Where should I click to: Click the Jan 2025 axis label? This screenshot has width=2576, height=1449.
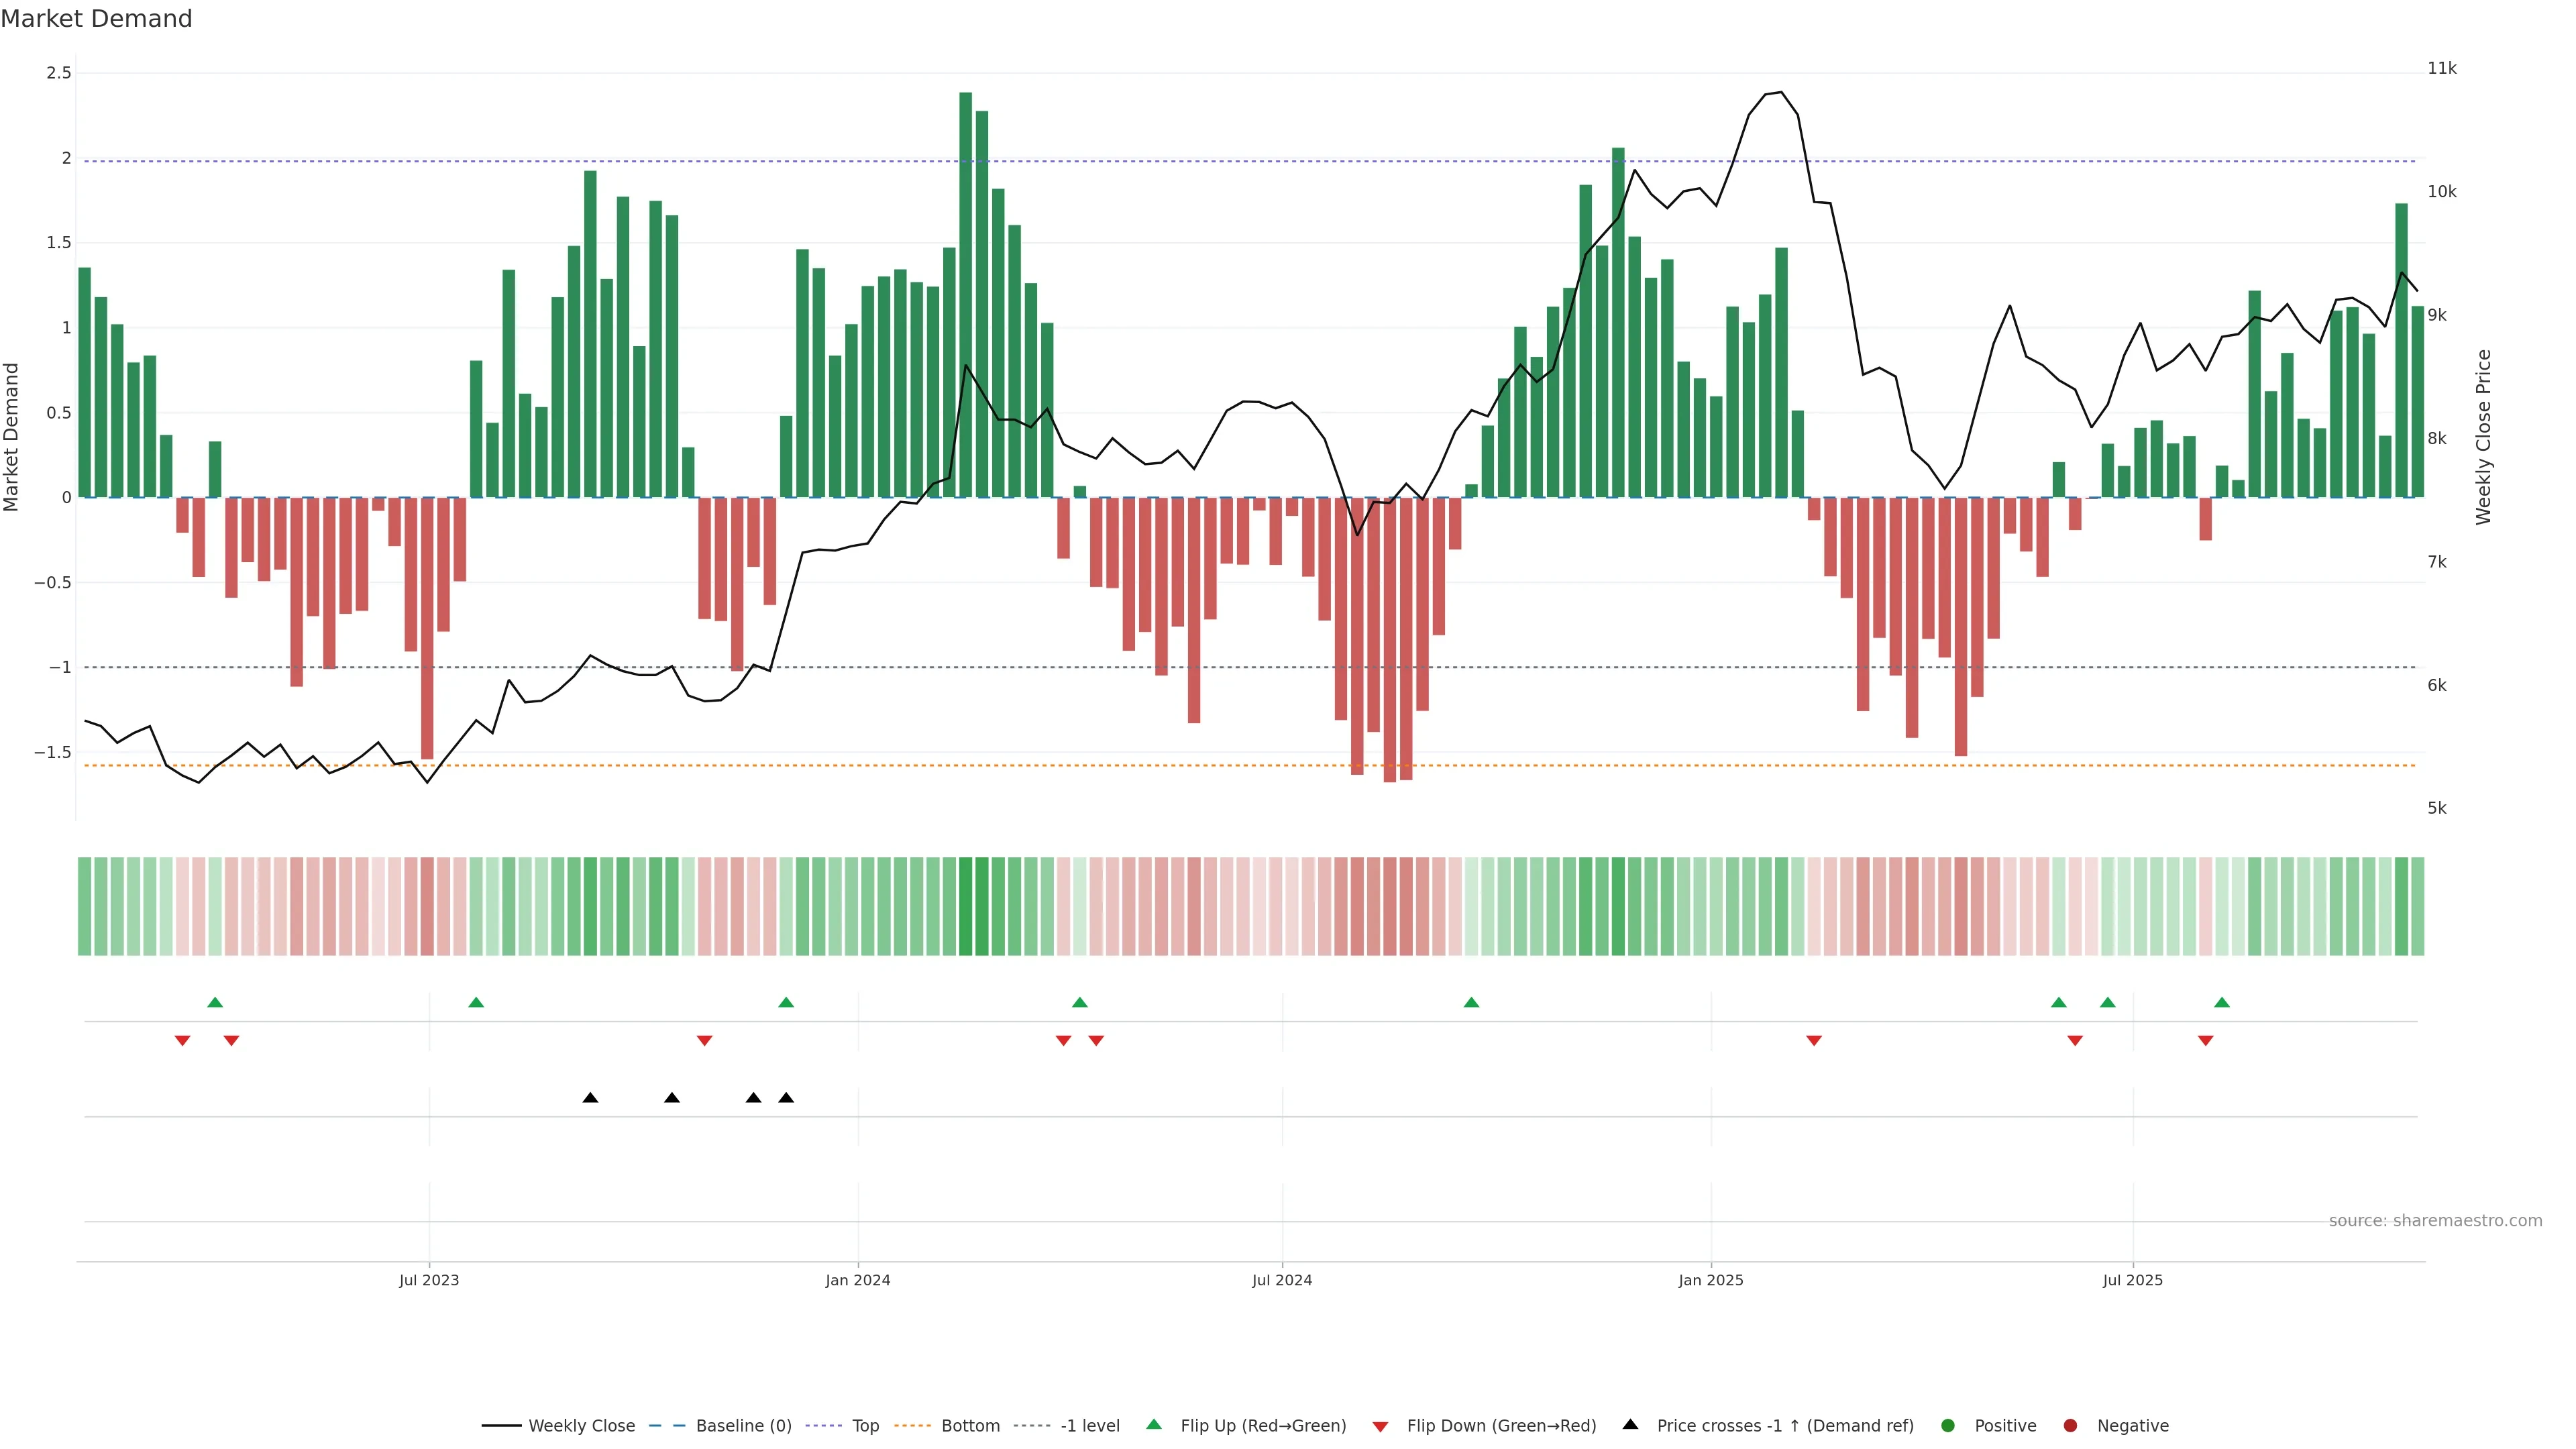pyautogui.click(x=1710, y=1280)
